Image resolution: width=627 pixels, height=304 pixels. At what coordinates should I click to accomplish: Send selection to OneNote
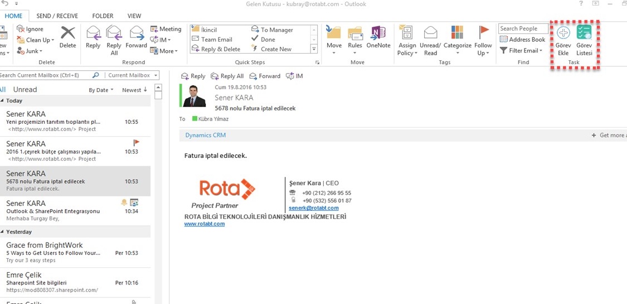(378, 37)
